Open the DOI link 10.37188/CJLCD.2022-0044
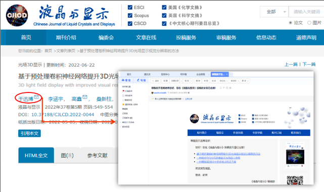This screenshot has height=192, width=324. [x=63, y=115]
